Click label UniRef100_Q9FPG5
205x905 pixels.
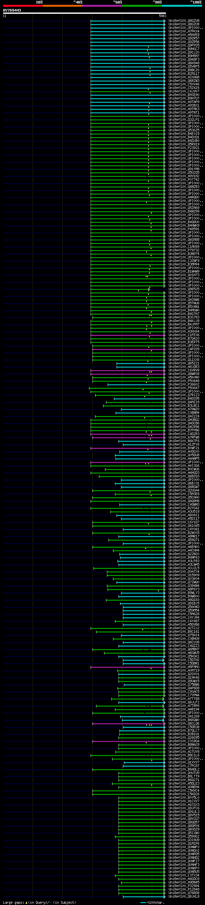pyautogui.click(x=184, y=45)
